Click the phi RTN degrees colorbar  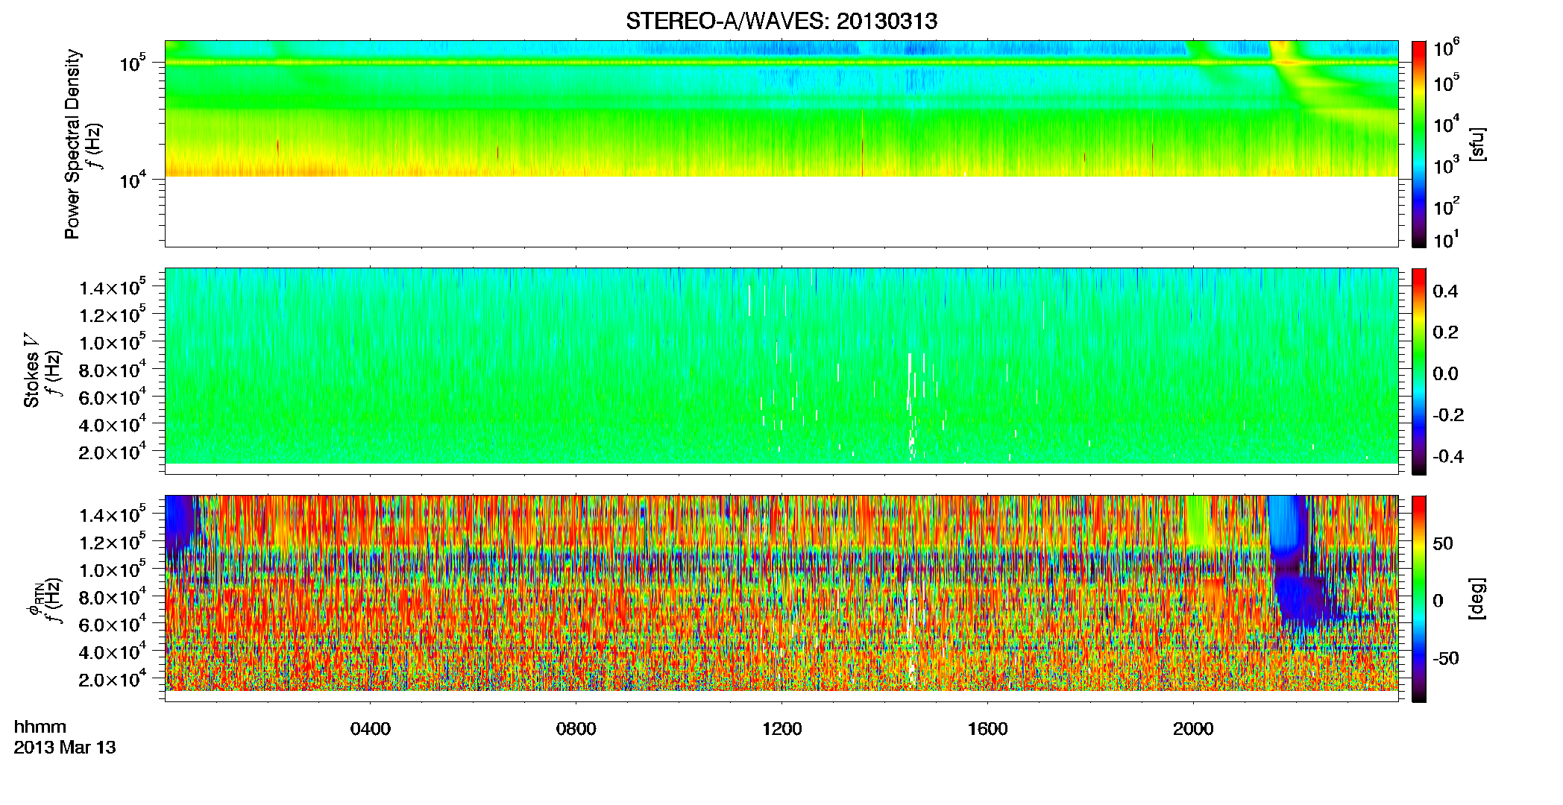point(1419,599)
